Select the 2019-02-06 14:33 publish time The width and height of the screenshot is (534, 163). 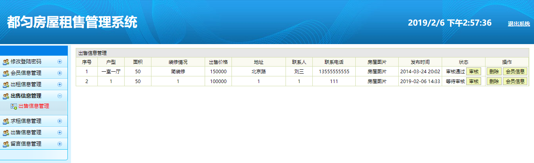point(420,81)
